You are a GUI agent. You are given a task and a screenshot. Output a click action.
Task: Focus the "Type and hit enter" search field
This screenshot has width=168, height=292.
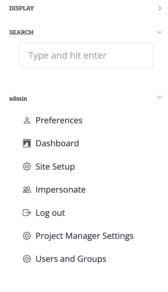point(86,55)
